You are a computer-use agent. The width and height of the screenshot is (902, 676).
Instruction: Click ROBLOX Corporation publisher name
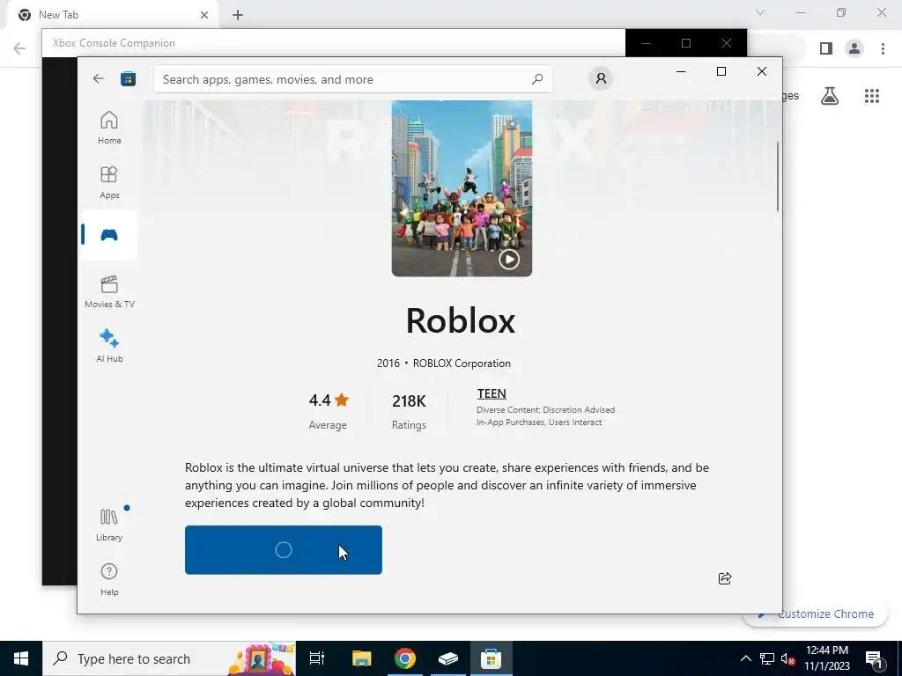pyautogui.click(x=462, y=364)
